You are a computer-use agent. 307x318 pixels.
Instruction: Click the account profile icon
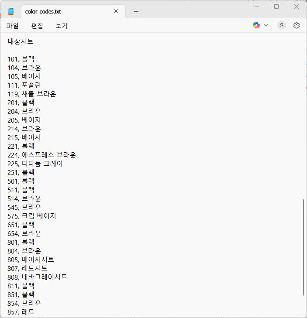pos(282,25)
